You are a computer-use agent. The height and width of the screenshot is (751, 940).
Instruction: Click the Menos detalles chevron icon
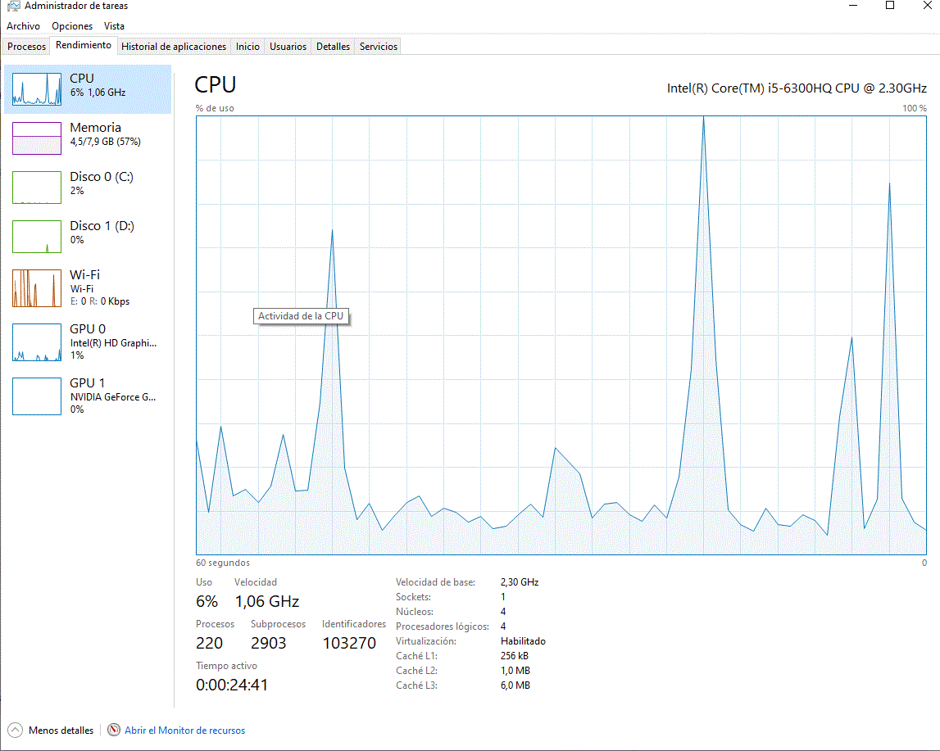coord(16,730)
